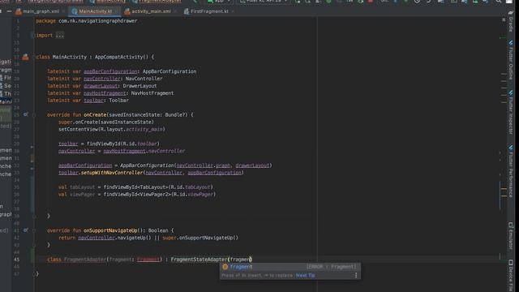Open the Flutter Inspector tool window
519x292 pixels.
511,112
